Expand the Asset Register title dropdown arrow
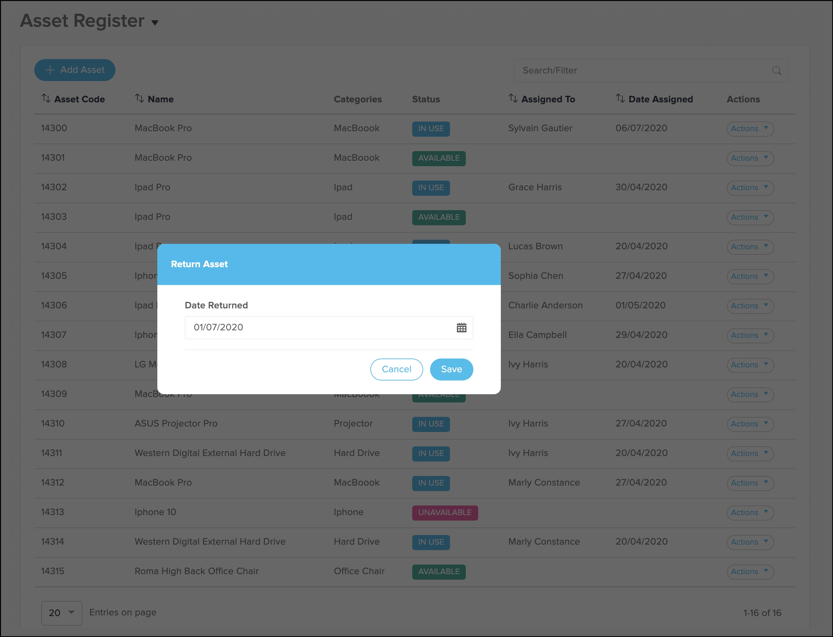Screen dimensions: 833x637 pyautogui.click(x=155, y=23)
